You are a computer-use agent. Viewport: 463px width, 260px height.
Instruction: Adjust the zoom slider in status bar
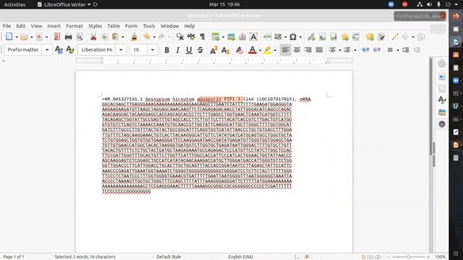point(408,257)
